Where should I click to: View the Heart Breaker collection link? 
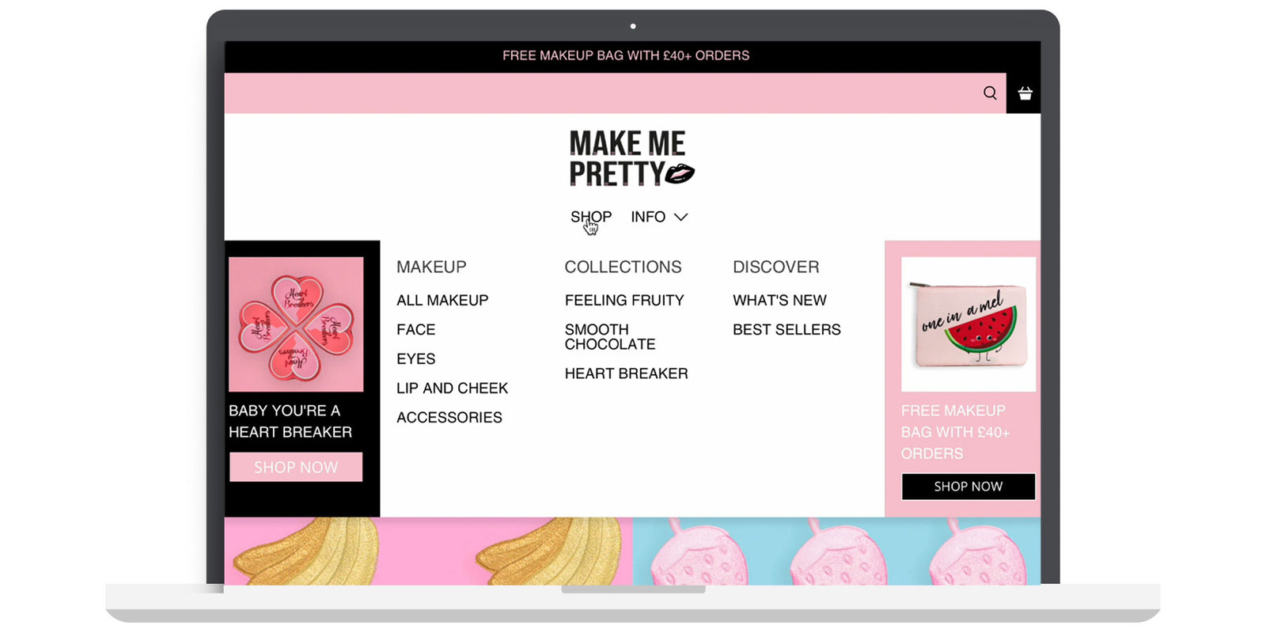click(626, 373)
